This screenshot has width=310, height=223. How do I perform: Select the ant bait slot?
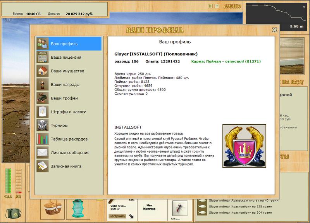point(180,208)
